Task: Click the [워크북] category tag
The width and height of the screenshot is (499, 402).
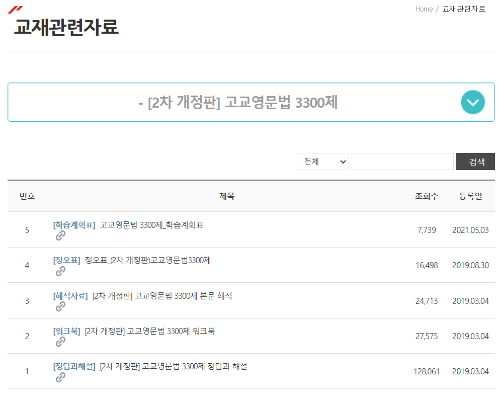Action: 66,332
